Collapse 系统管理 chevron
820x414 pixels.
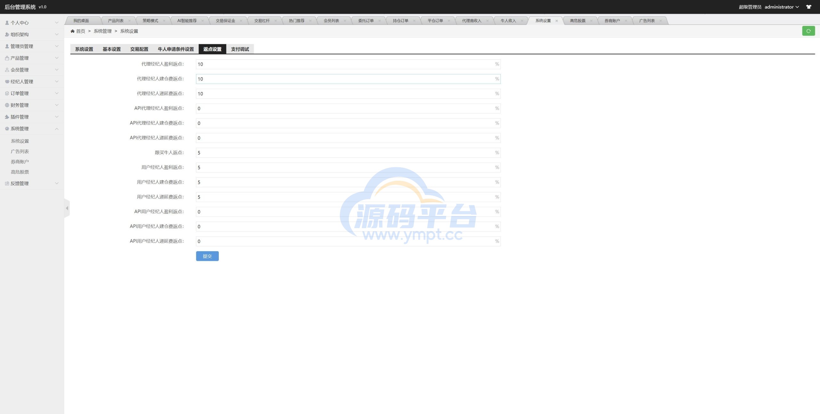(x=57, y=128)
